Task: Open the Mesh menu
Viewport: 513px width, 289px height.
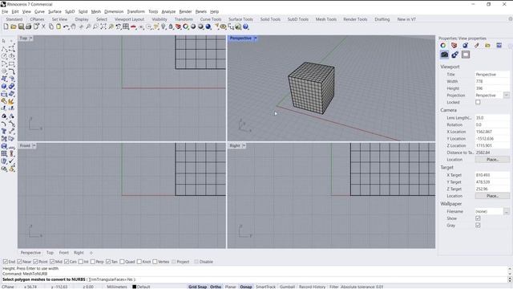Action: click(96, 11)
